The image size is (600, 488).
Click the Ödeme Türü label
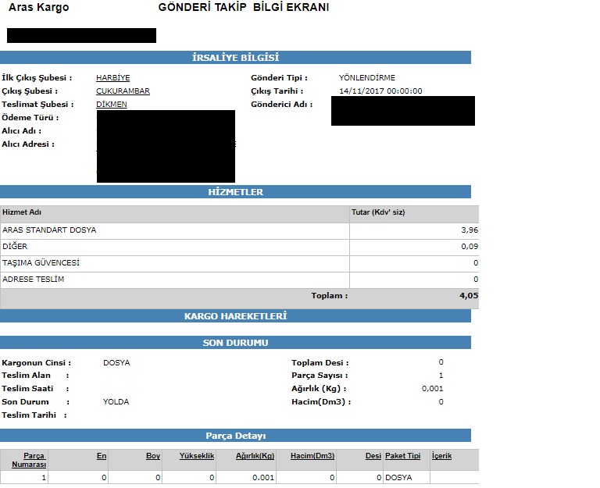tap(30, 117)
